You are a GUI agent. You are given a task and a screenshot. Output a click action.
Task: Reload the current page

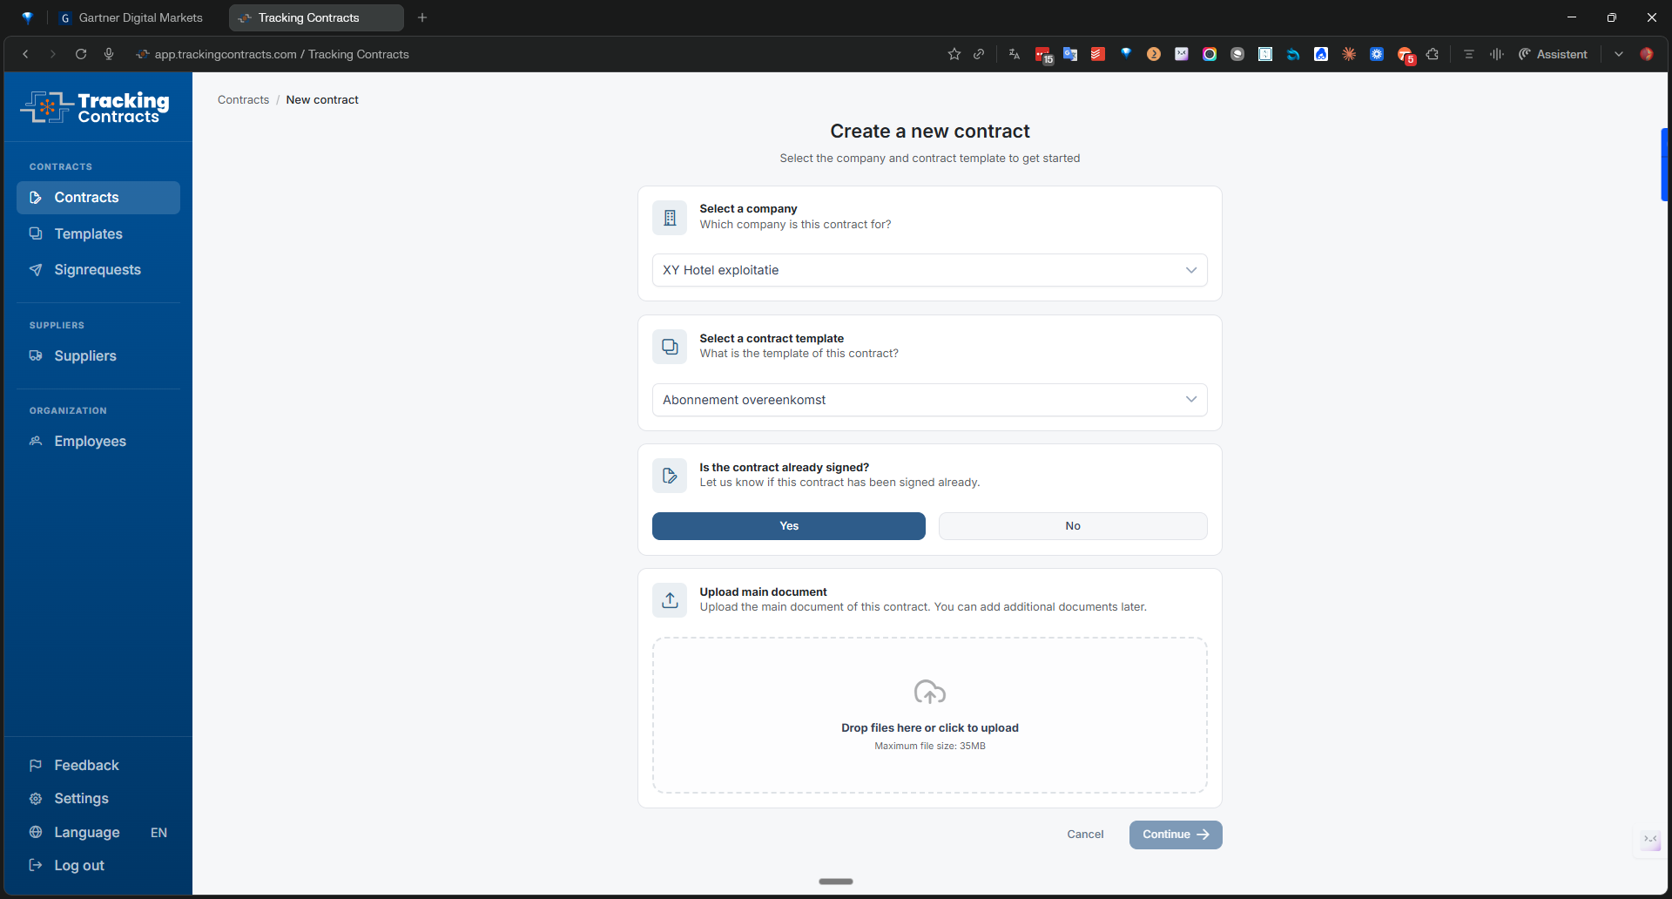point(81,54)
